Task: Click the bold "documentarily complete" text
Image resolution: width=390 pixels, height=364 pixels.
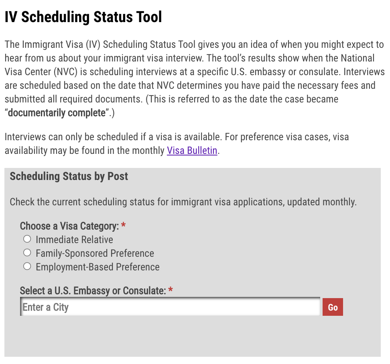Action: pos(57,113)
